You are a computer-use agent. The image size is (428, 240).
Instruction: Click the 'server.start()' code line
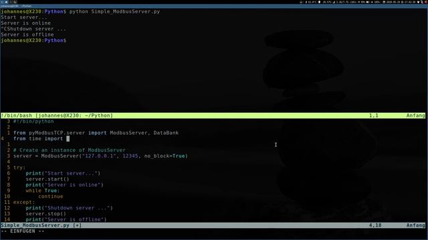(47, 179)
